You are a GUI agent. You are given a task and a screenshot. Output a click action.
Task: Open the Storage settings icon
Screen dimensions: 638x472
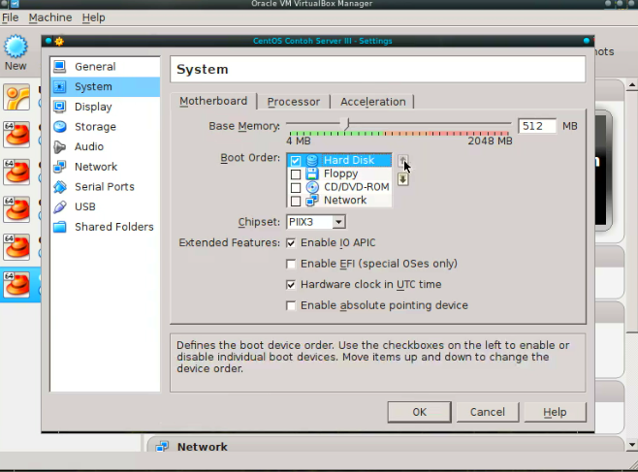[x=60, y=126]
